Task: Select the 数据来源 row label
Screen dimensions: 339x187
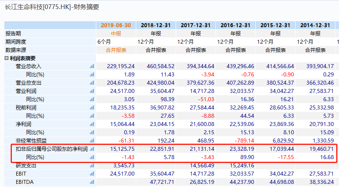Action: 16,50
